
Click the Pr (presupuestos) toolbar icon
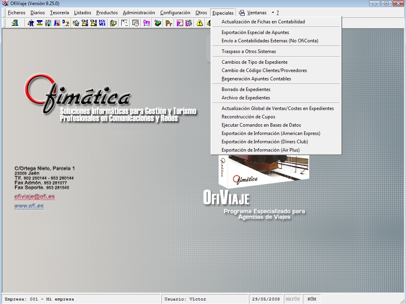coord(169,23)
